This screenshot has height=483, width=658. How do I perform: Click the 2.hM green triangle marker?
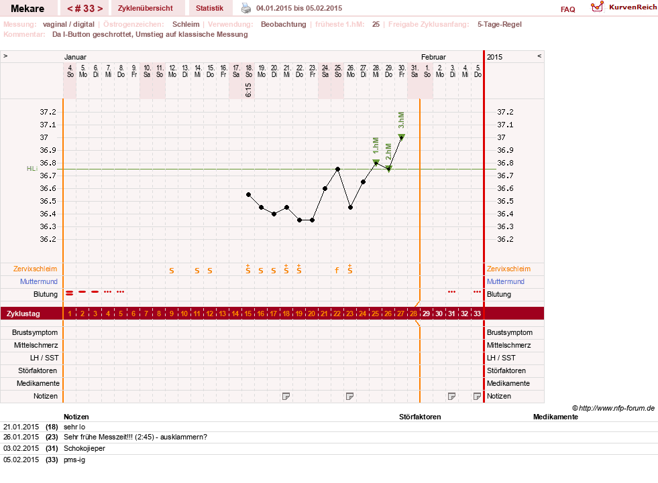click(388, 169)
